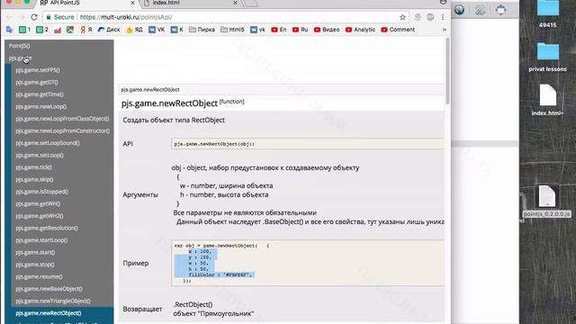
Task: Show more bookmarks with the overflow chevron
Action: pyautogui.click(x=445, y=30)
